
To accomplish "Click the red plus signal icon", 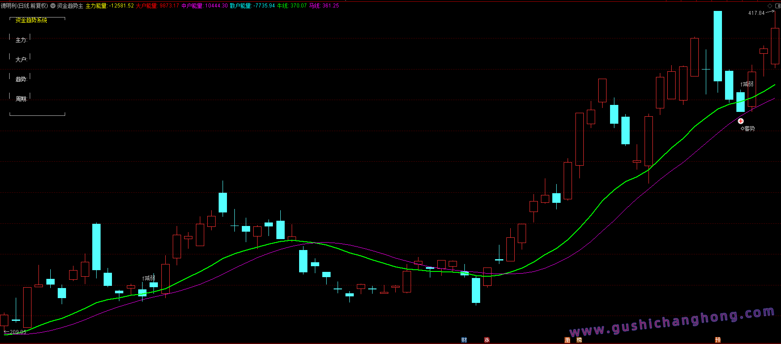I will click(x=741, y=121).
